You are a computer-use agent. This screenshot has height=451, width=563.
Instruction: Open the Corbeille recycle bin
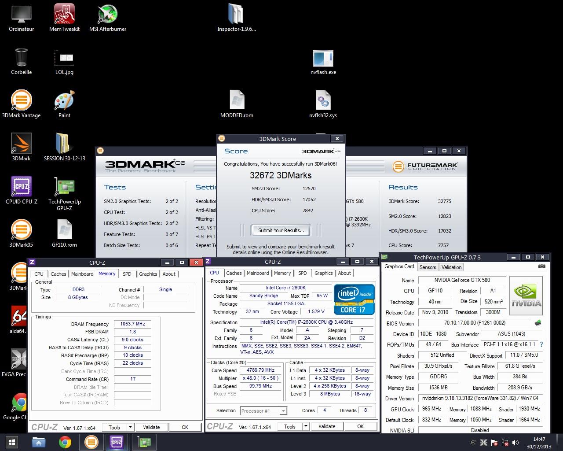pyautogui.click(x=21, y=61)
